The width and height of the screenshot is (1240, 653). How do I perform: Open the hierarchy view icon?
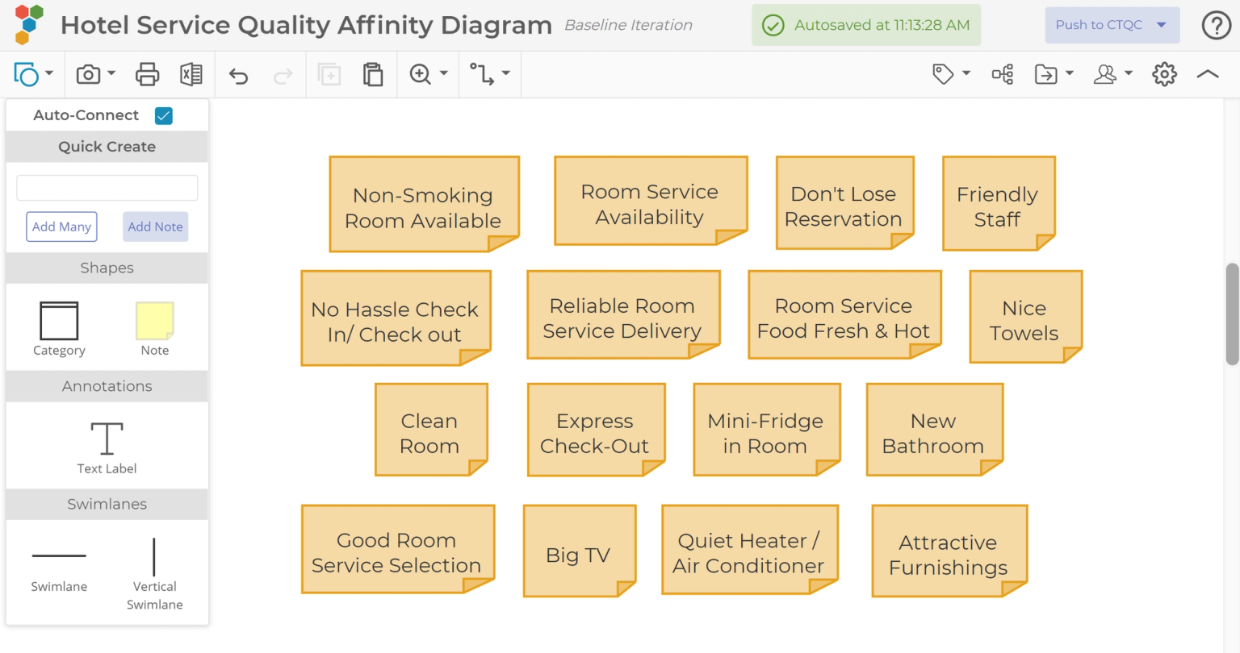pos(1002,73)
